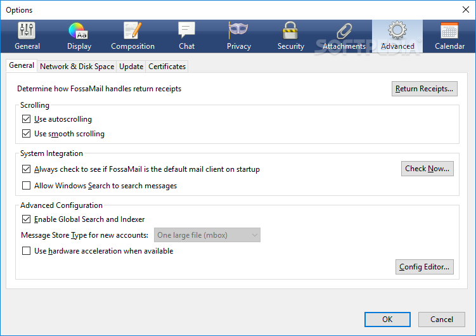The width and height of the screenshot is (476, 336).
Task: Open the Privacy options category
Action: point(238,36)
